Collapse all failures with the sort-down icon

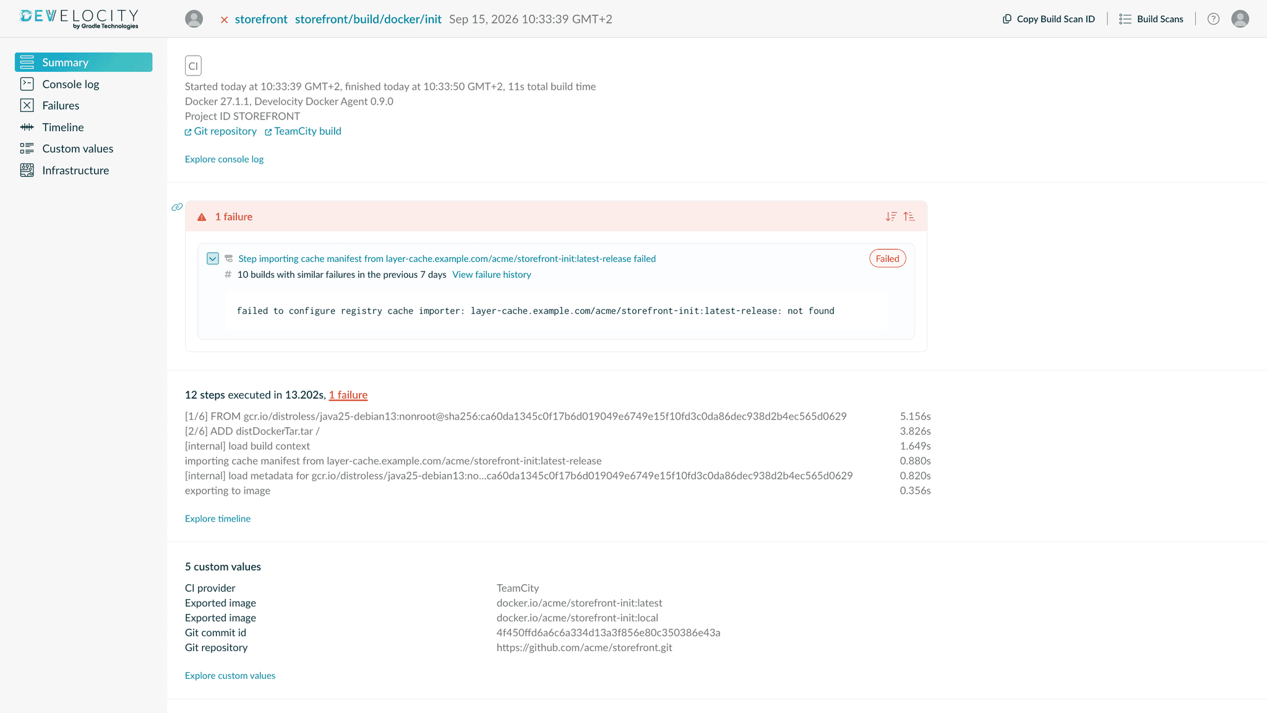pos(891,217)
